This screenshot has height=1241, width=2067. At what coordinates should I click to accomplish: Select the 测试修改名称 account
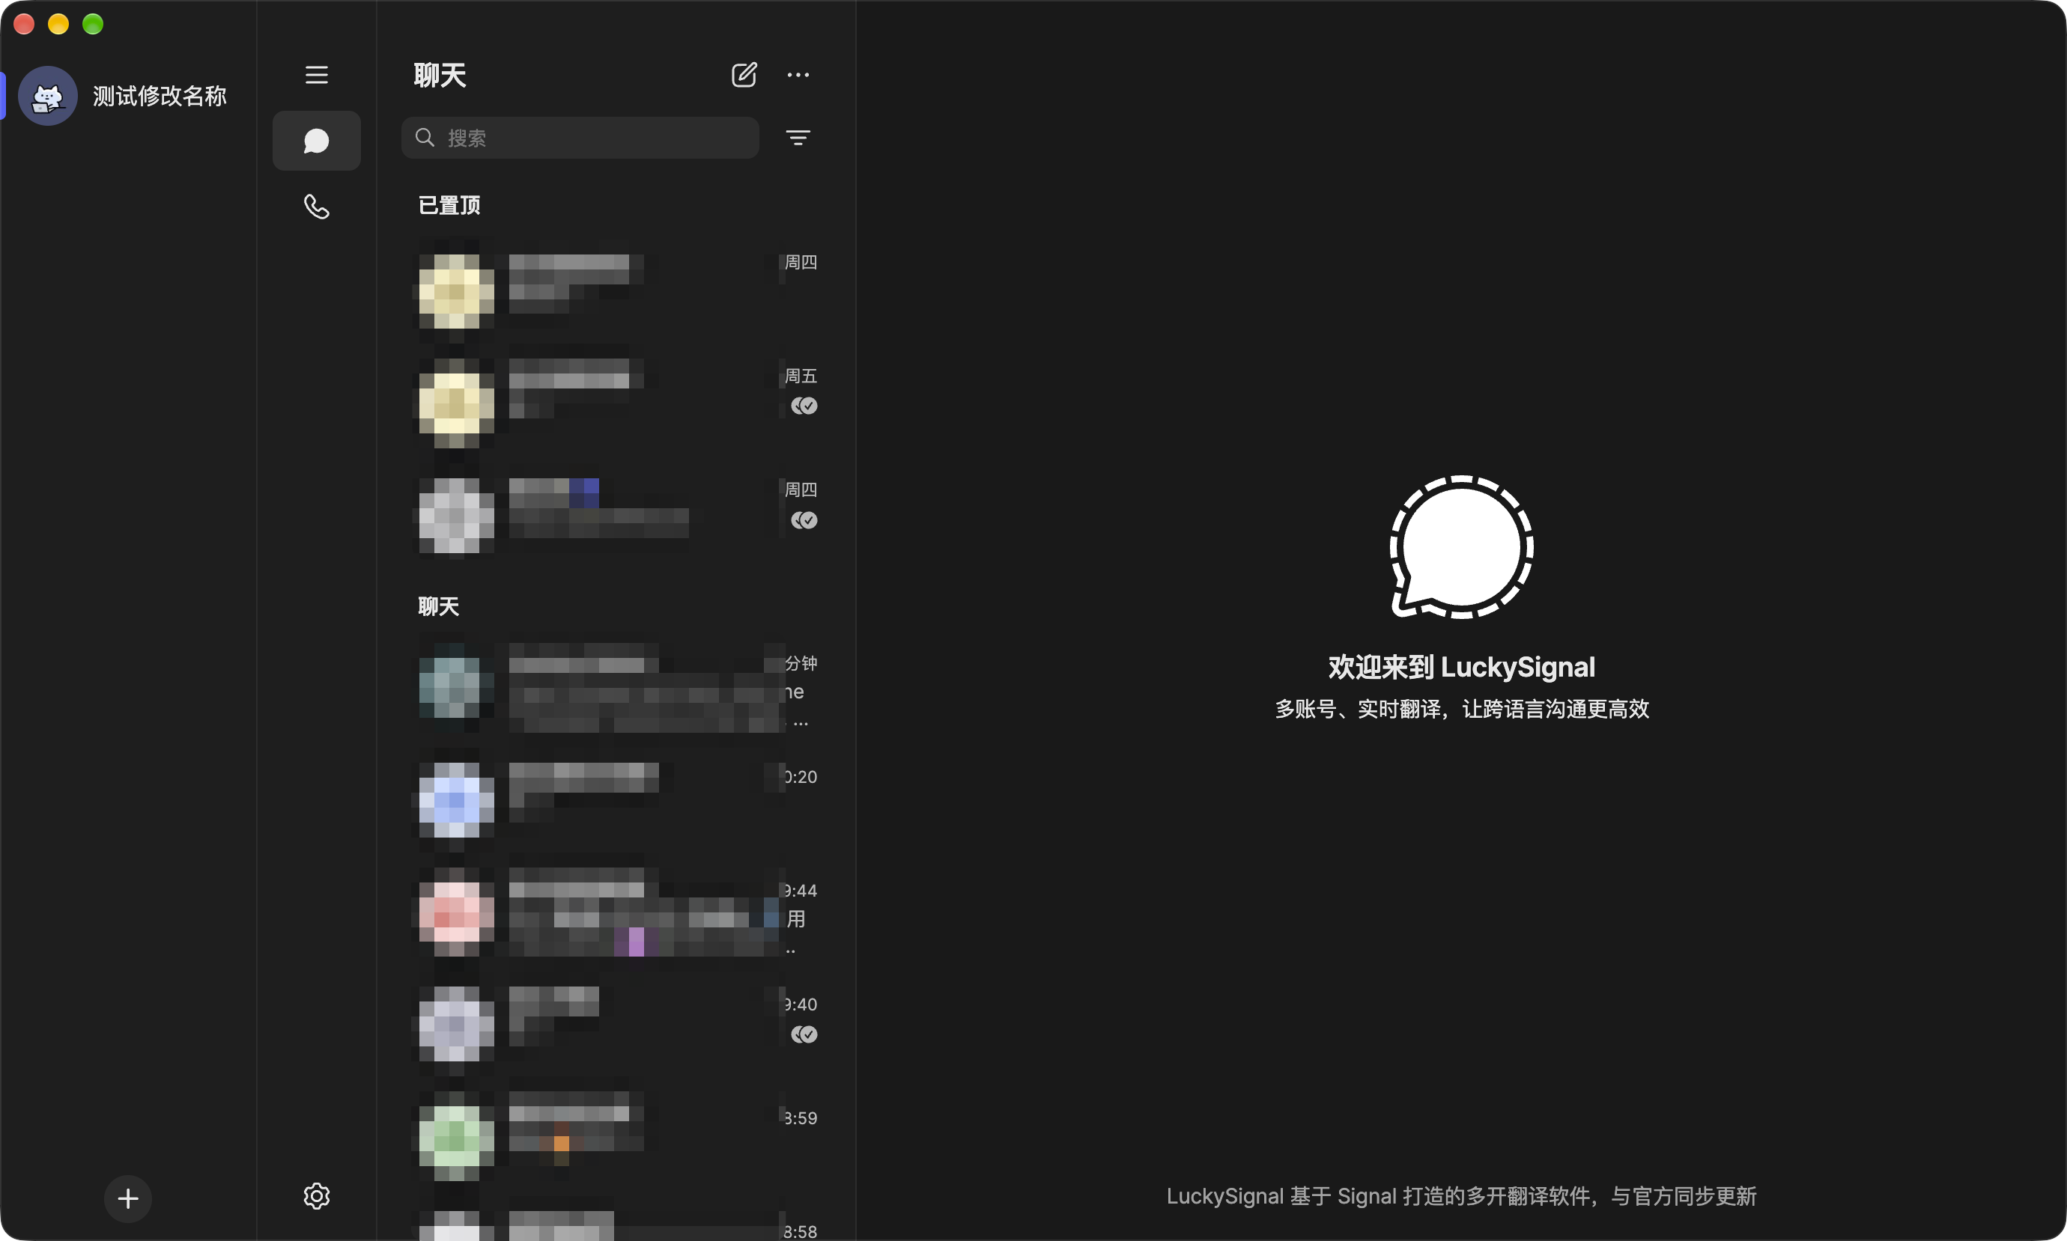128,96
